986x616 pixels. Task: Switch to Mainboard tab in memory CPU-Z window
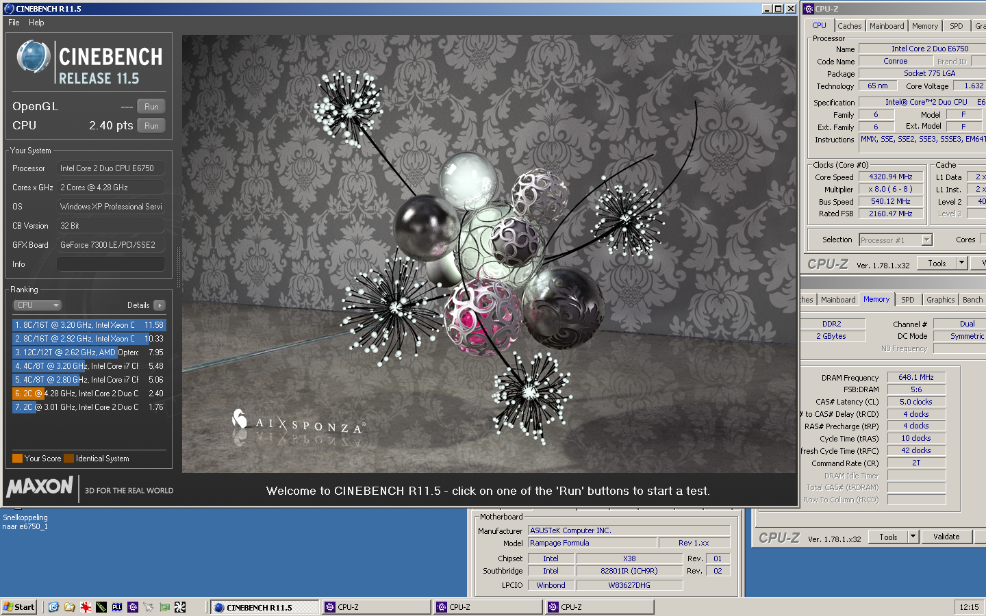[838, 300]
